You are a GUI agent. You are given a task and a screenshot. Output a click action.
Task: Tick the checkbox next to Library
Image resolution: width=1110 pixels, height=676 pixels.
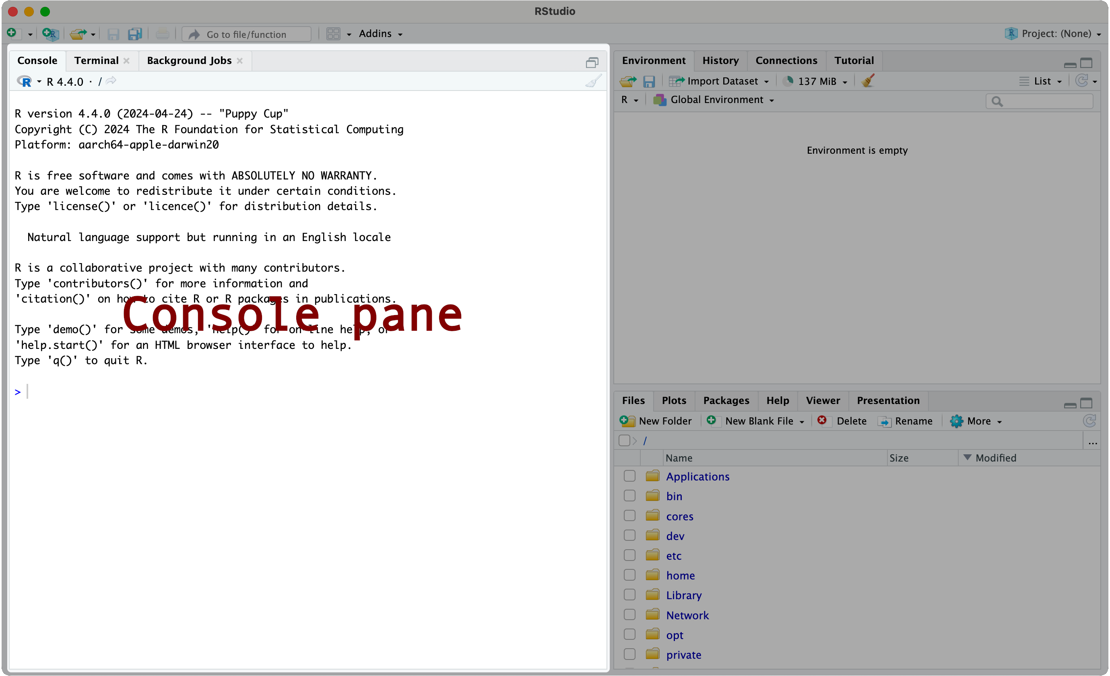tap(629, 595)
